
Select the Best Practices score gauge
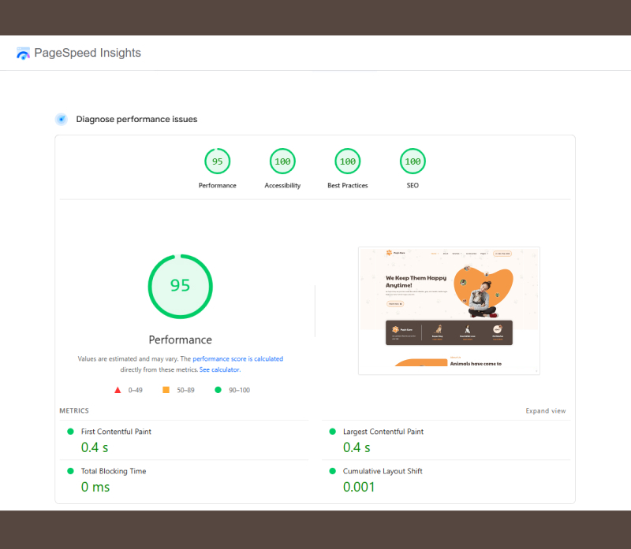click(347, 161)
